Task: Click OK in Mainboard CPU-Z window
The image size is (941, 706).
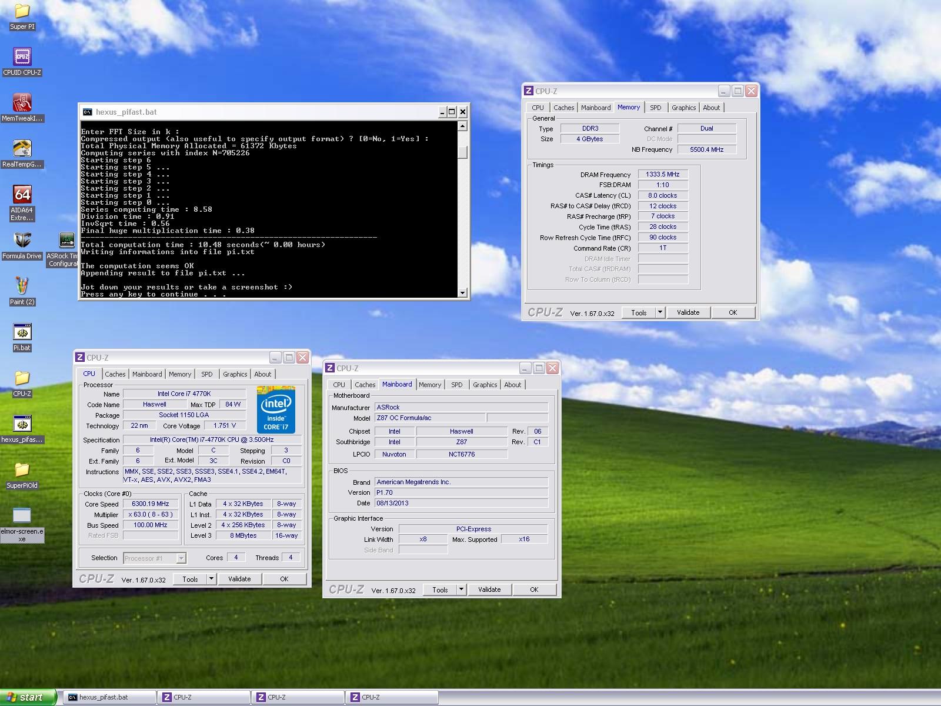Action: pyautogui.click(x=534, y=590)
